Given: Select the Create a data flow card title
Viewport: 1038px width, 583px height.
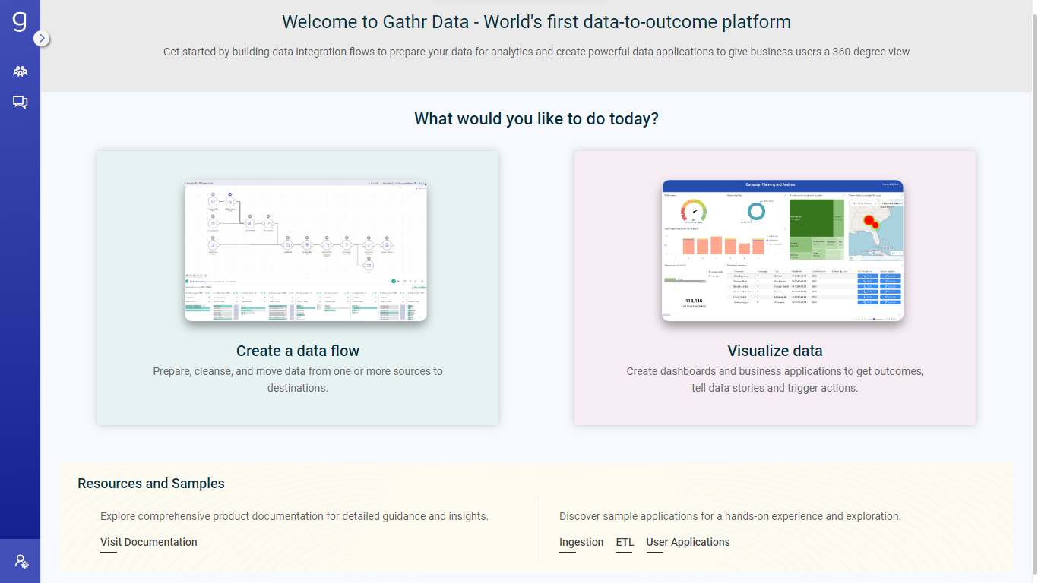Looking at the screenshot, I should pyautogui.click(x=298, y=351).
